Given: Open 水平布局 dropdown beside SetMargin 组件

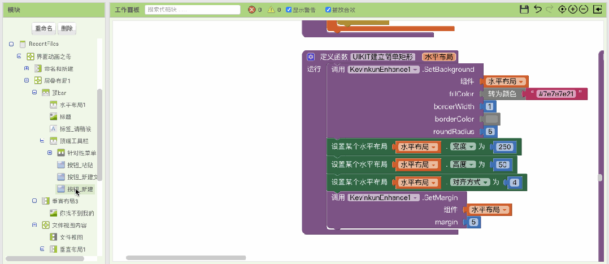Looking at the screenshot, I should 490,210.
